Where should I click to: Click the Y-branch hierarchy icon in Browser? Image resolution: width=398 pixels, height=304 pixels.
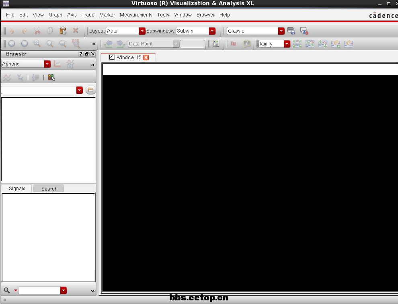click(20, 78)
